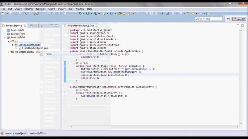Image resolution: width=248 pixels, height=139 pixels.
Task: Close the Project Explorer tab
Action: (25, 25)
